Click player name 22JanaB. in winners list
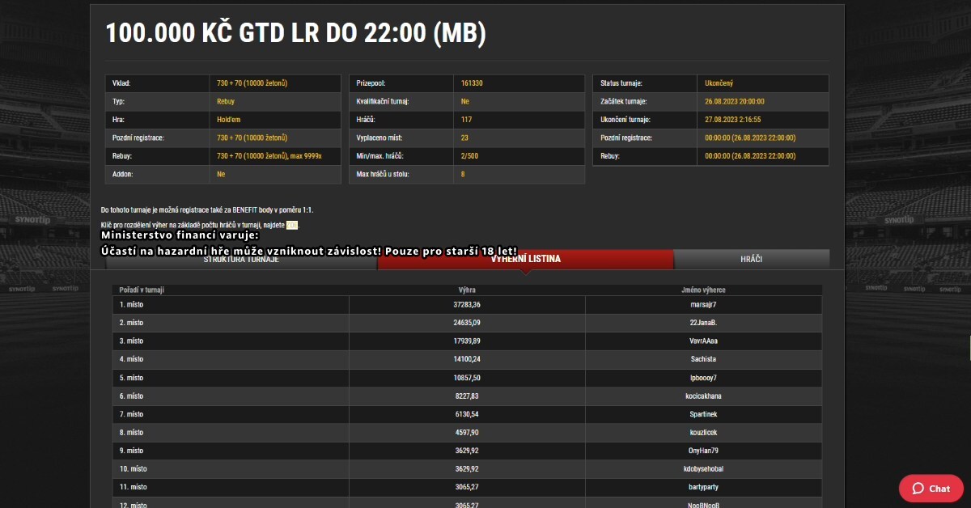 coord(703,323)
